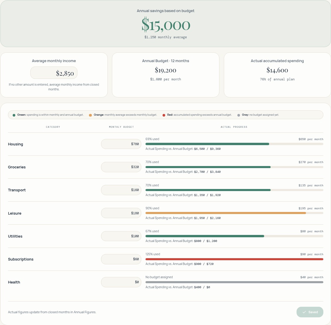Click the '$1,350 / $1,920' spending figure
This screenshot has width=331, height=325.
pyautogui.click(x=207, y=195)
